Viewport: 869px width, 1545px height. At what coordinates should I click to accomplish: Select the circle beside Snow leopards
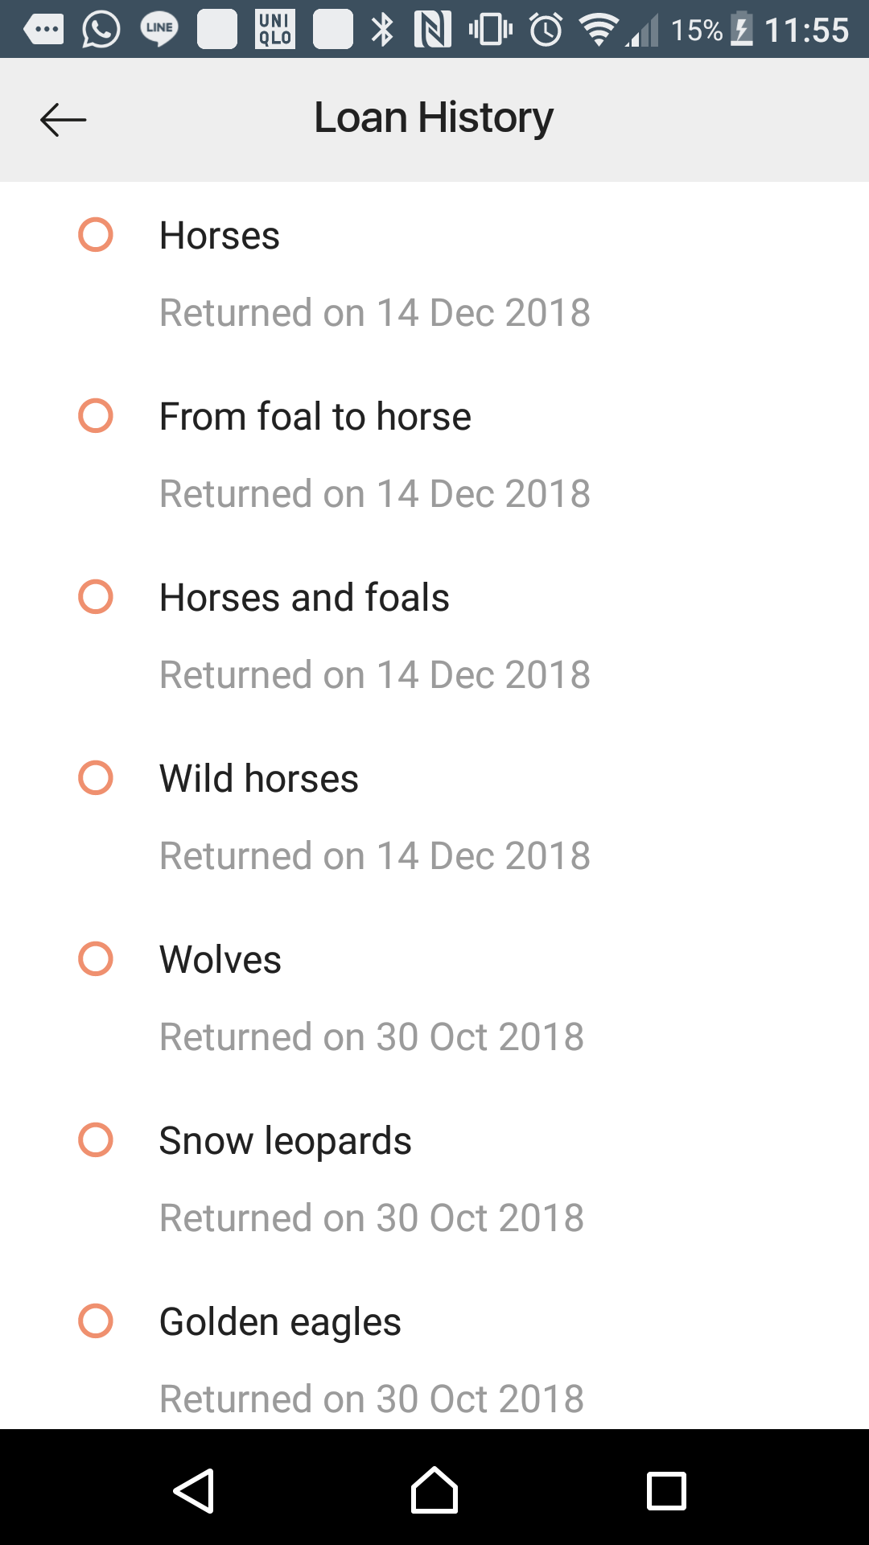click(96, 1140)
